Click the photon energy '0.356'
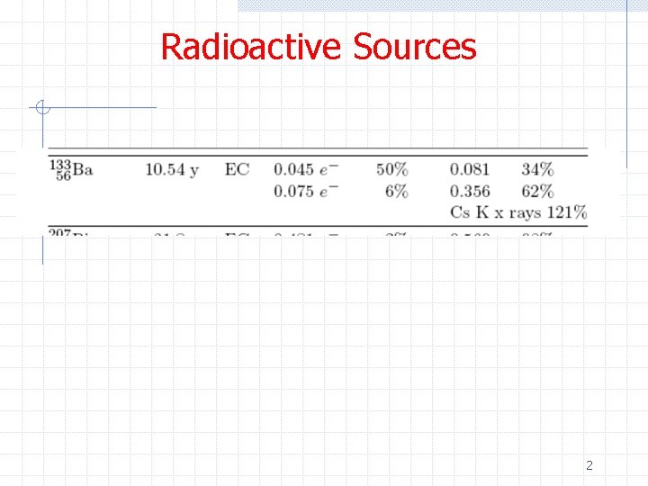 470,192
